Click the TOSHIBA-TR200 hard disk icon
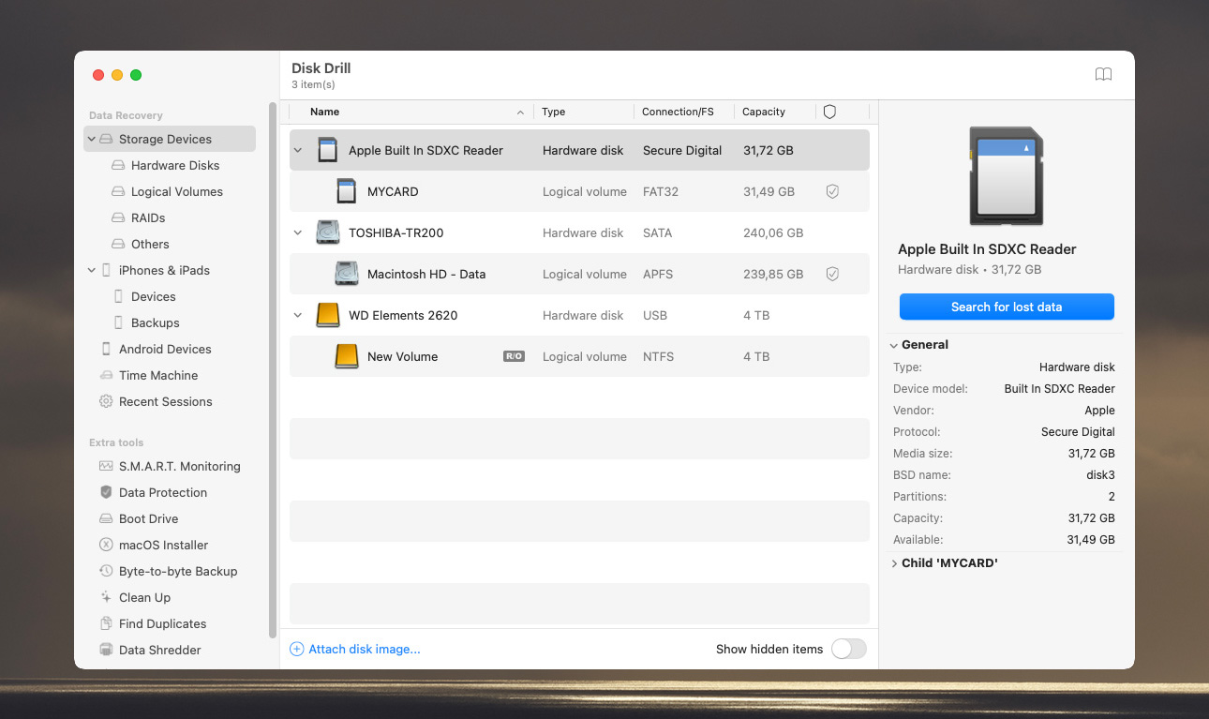 coord(327,232)
